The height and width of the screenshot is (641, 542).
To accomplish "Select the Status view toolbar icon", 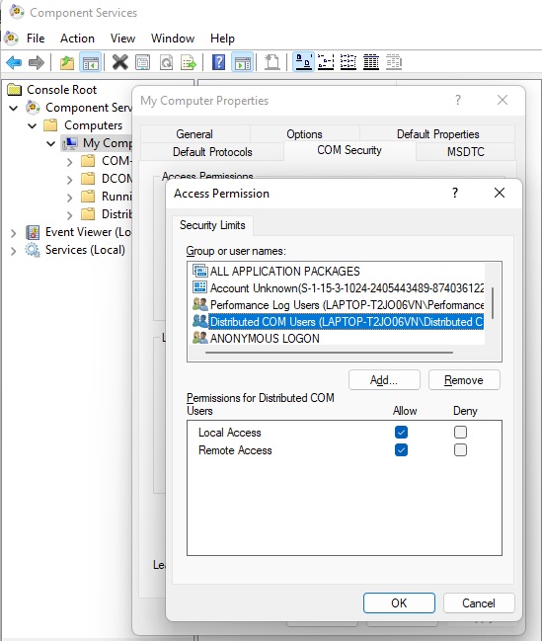I will 394,62.
